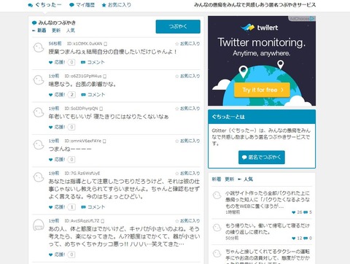This screenshot has height=264, width=350.
Task: Favorite the あの人、体と態度 post
Action: click(187, 221)
